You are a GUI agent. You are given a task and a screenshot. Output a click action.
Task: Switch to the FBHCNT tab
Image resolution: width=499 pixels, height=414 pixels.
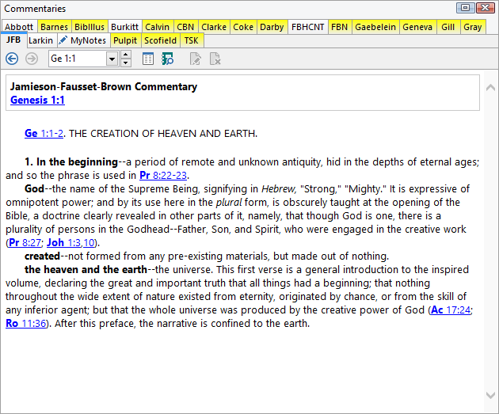tap(308, 27)
